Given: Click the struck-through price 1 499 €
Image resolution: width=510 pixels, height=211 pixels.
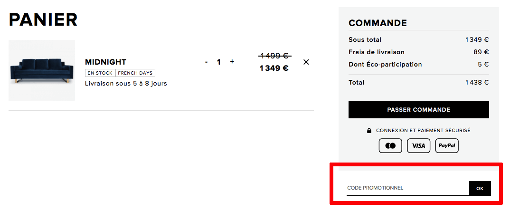Looking at the screenshot, I should (x=275, y=56).
